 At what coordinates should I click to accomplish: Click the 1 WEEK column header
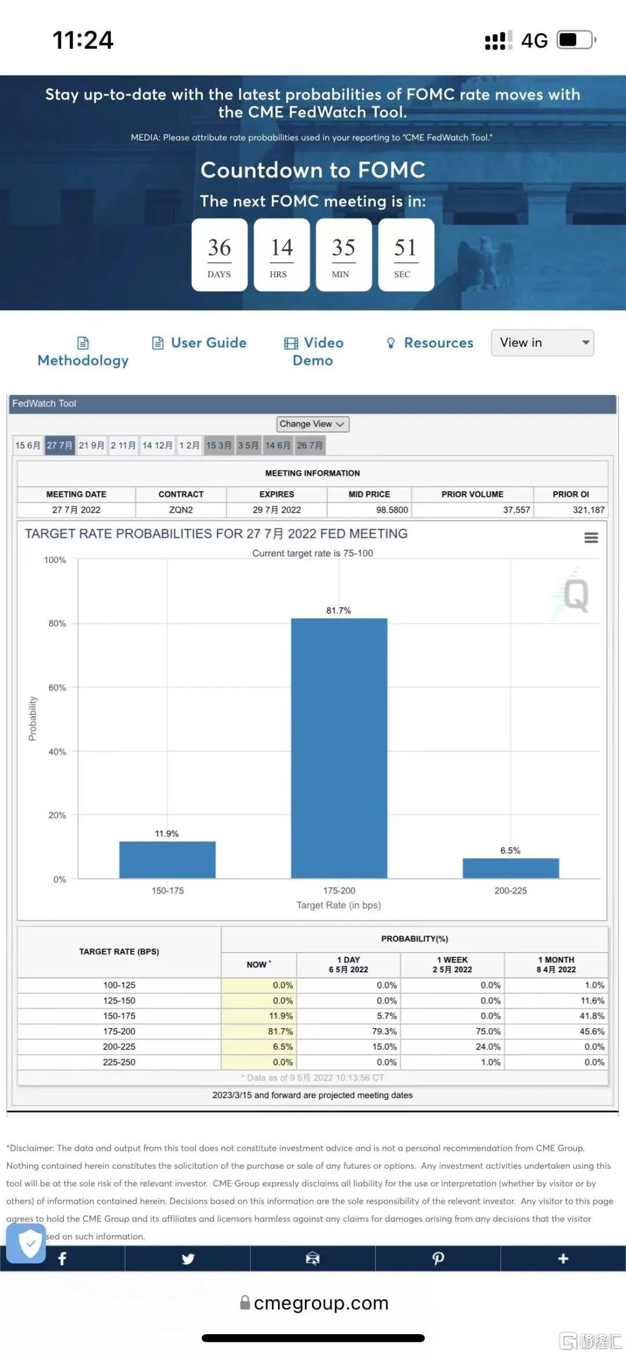[452, 964]
